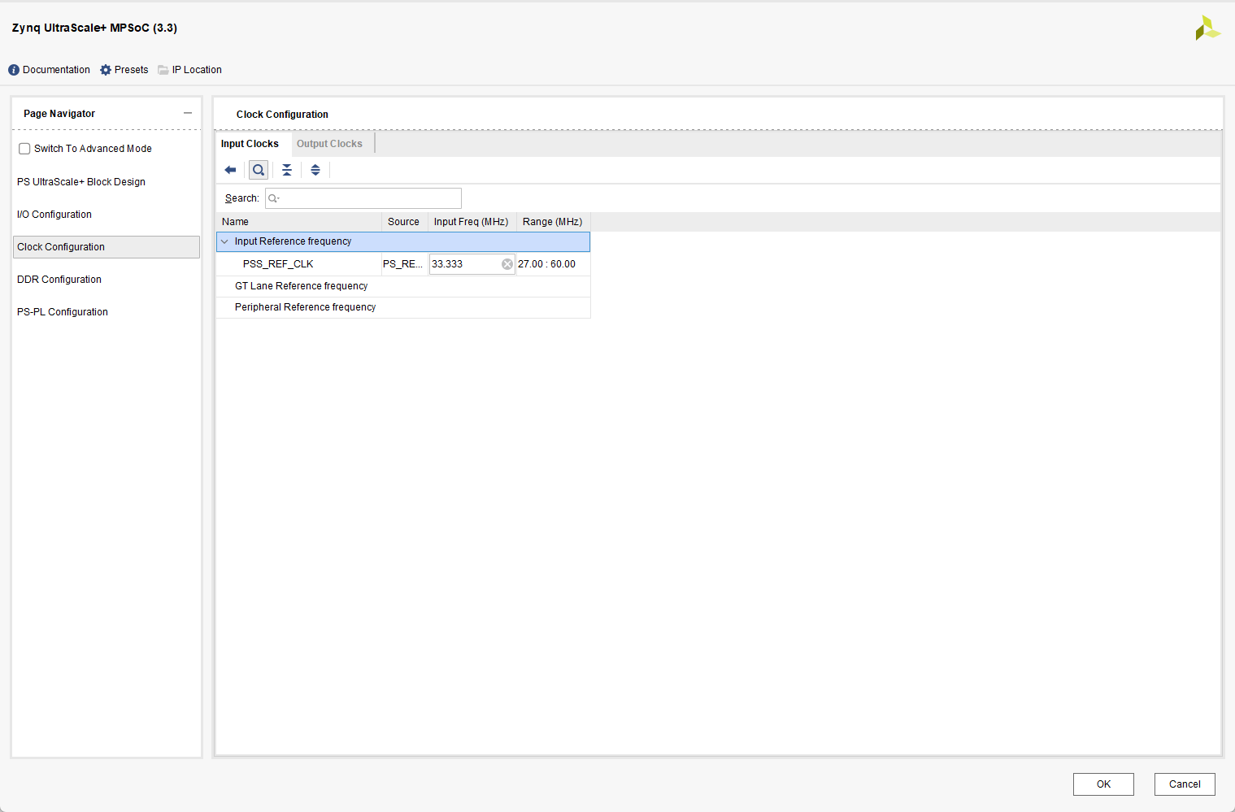Click the Input Freq (MHz) column header

(472, 222)
